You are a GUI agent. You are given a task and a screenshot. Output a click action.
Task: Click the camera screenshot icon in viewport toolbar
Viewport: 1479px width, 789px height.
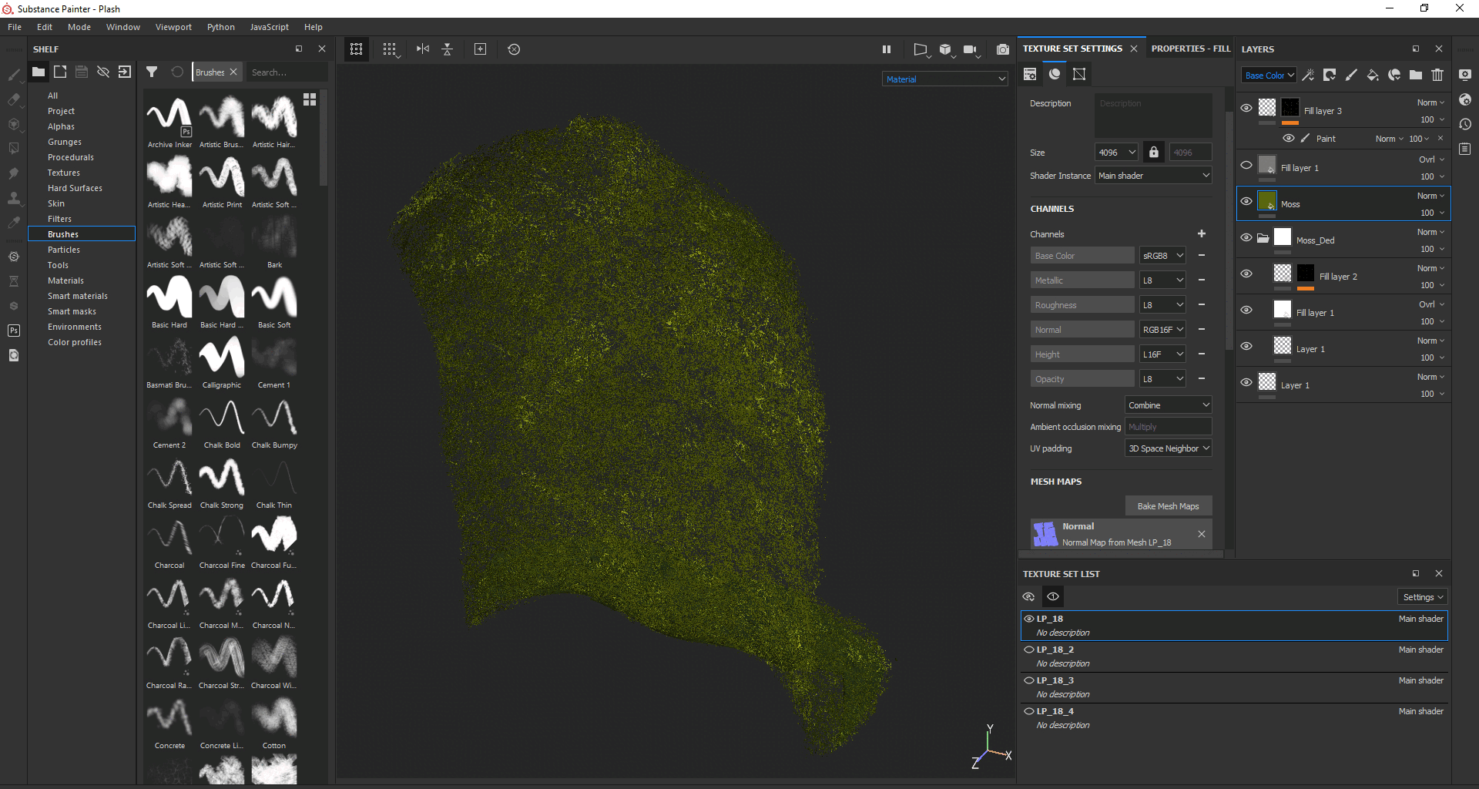tap(1002, 49)
